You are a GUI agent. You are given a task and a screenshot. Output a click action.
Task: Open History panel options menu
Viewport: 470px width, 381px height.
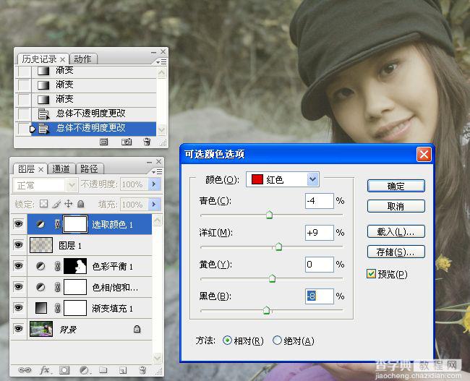click(x=161, y=61)
